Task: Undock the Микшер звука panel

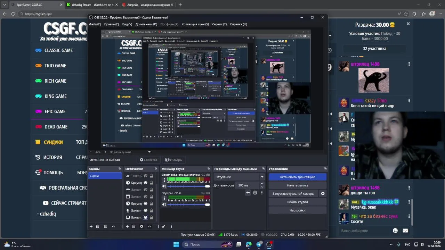Action: click(209, 169)
